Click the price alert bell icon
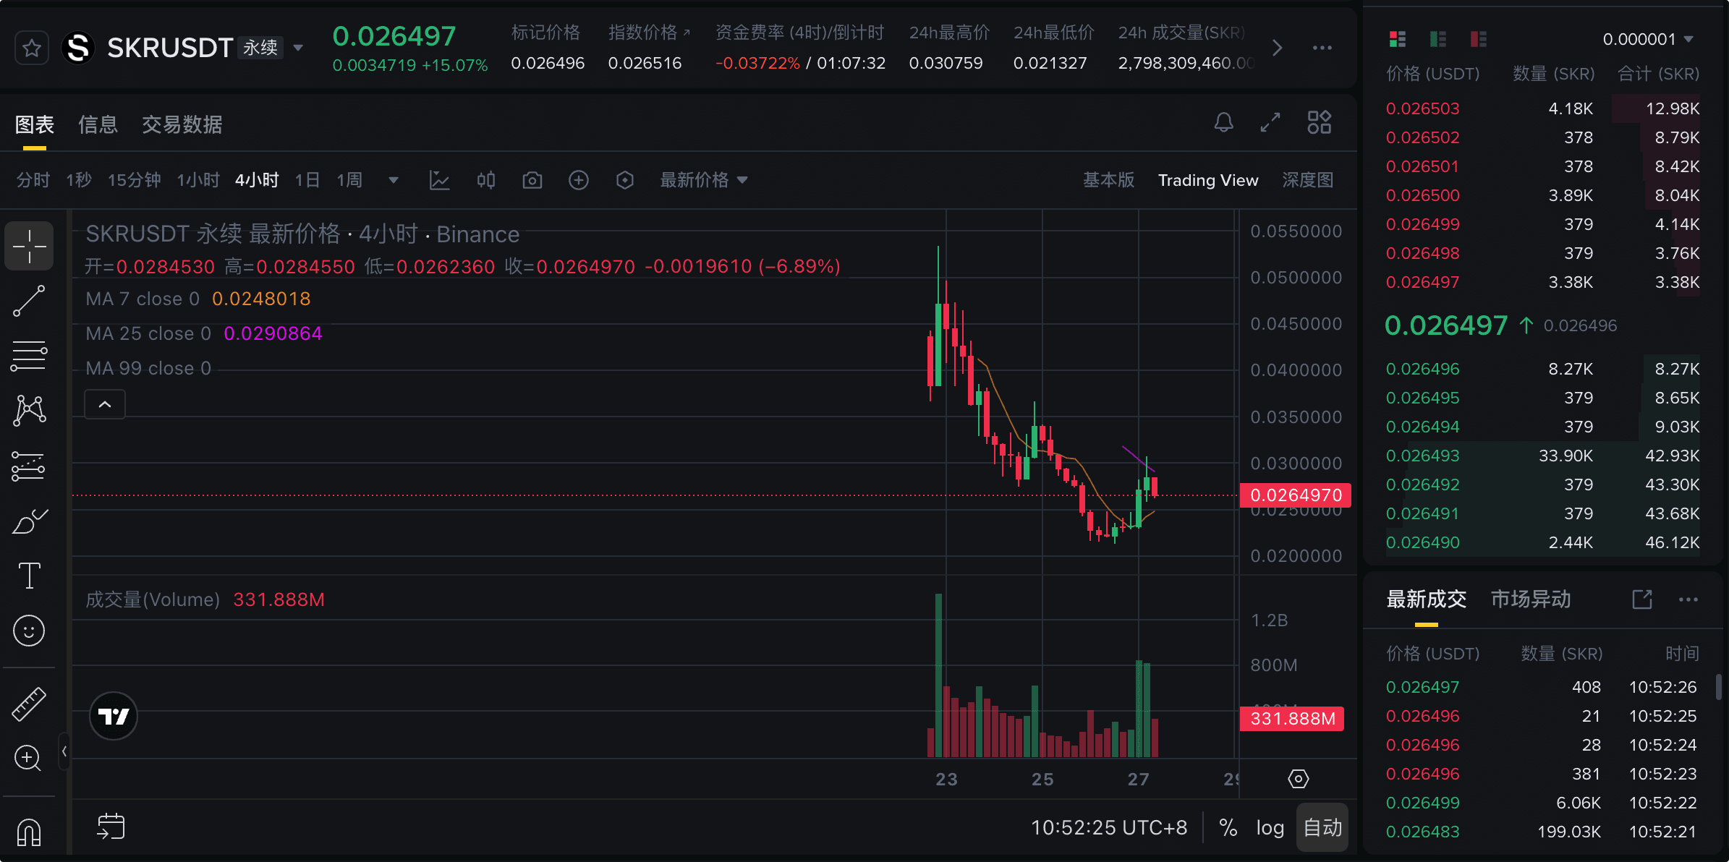Image resolution: width=1729 pixels, height=862 pixels. tap(1223, 122)
